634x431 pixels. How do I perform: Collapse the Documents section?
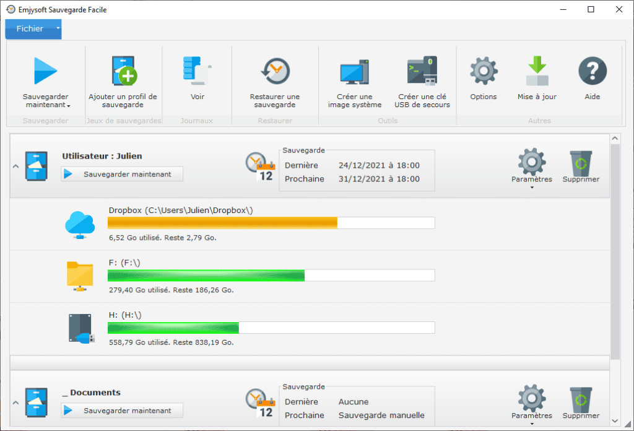[15, 403]
